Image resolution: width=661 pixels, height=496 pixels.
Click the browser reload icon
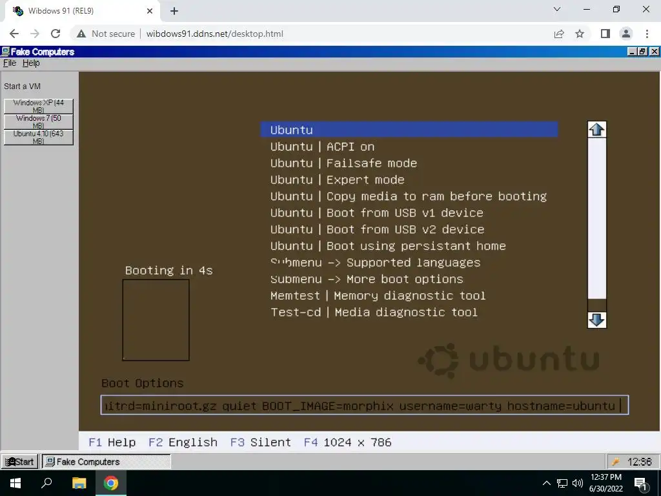(56, 34)
